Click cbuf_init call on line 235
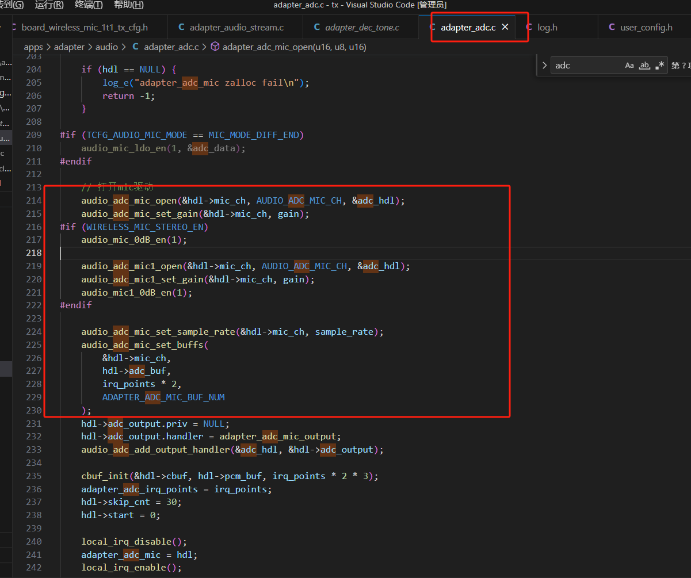Viewport: 691px width, 578px height. (105, 476)
